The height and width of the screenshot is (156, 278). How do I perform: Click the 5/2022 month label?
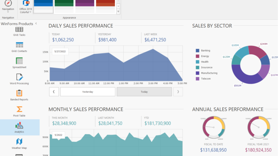pyautogui.click(x=58, y=135)
